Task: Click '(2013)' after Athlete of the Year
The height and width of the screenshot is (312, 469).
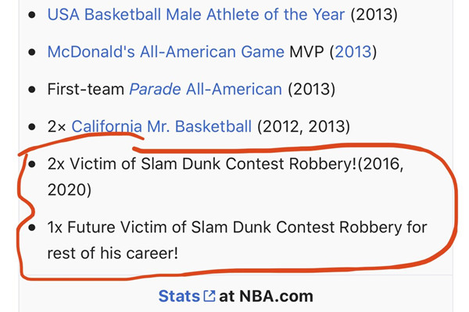Action: (x=374, y=14)
